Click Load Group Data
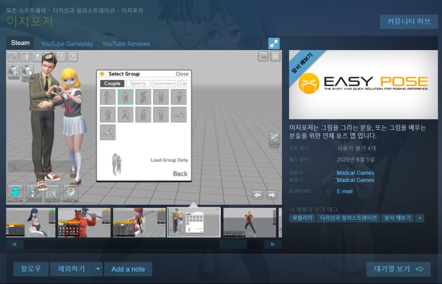The height and width of the screenshot is (284, 442). 169,160
